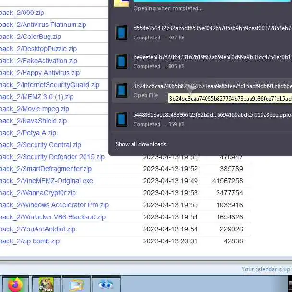Viewport: 292px width, 292px height.
Task: Click the 2023-04-13 19:52 date cell
Action: coord(170,169)
